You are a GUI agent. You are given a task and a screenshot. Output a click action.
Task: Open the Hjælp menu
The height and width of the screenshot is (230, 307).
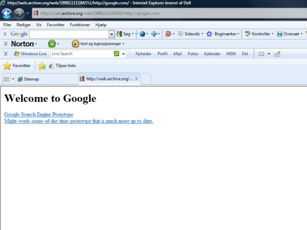[101, 25]
